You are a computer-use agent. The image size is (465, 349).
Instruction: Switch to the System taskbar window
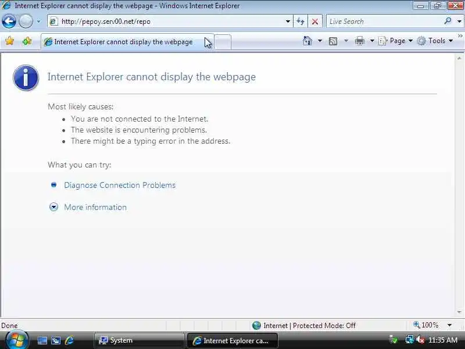pos(139,340)
